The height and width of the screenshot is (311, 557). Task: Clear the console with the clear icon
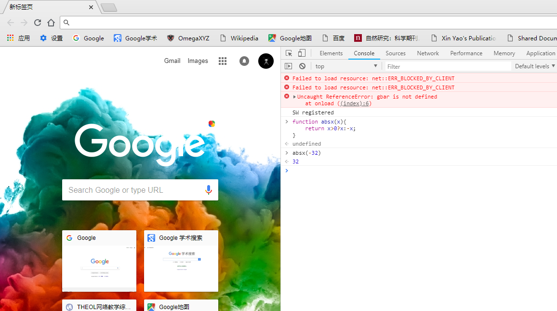coord(302,66)
